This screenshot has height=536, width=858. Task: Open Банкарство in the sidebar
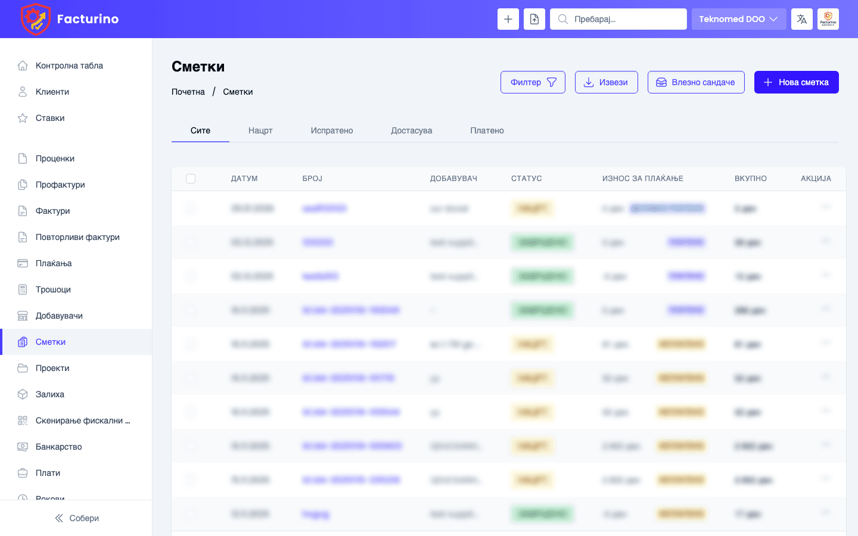(58, 447)
